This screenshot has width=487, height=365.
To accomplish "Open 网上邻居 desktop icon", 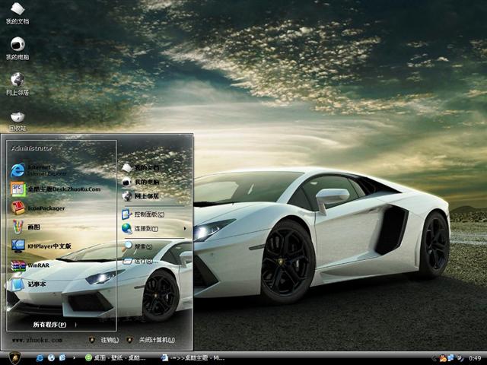I will [x=18, y=84].
